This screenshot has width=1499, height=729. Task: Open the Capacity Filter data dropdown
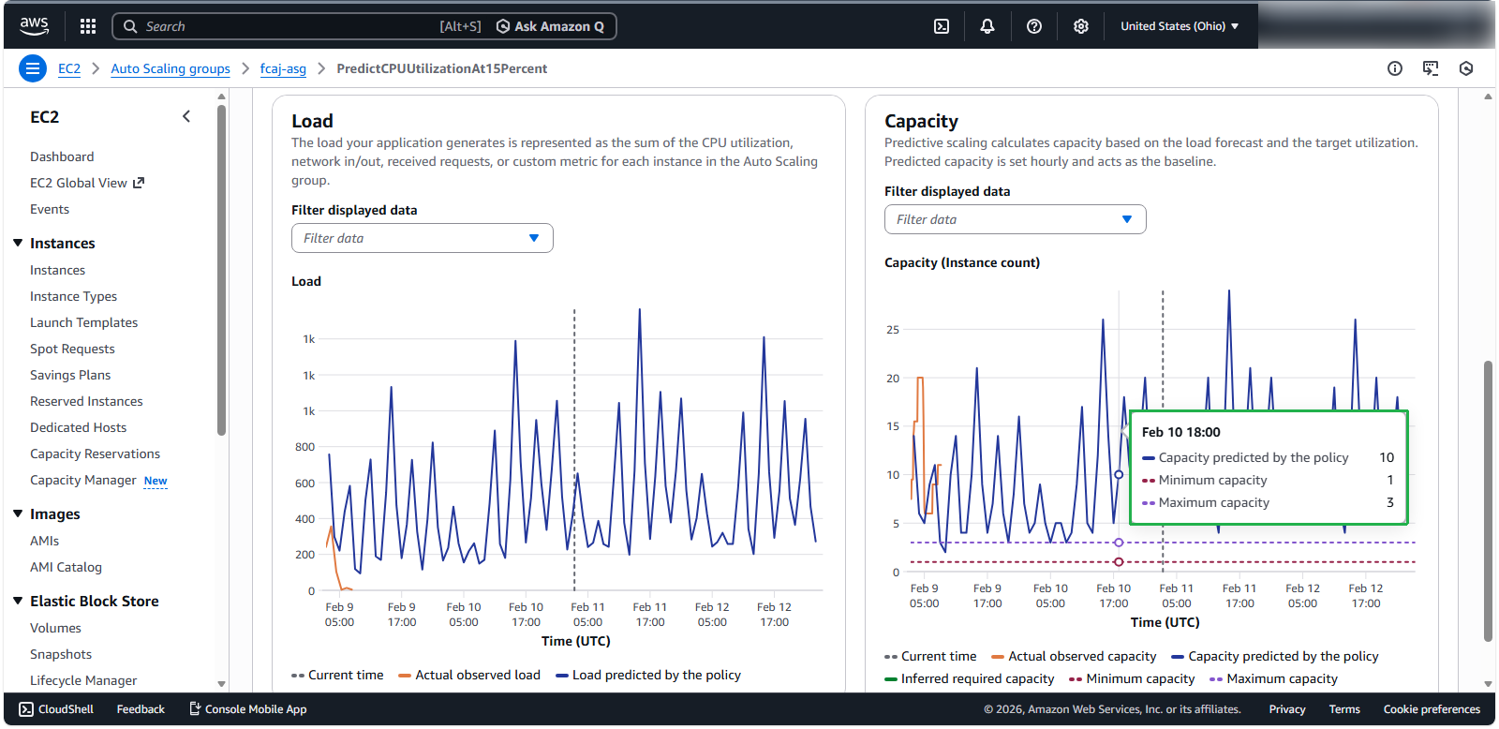pos(1016,219)
